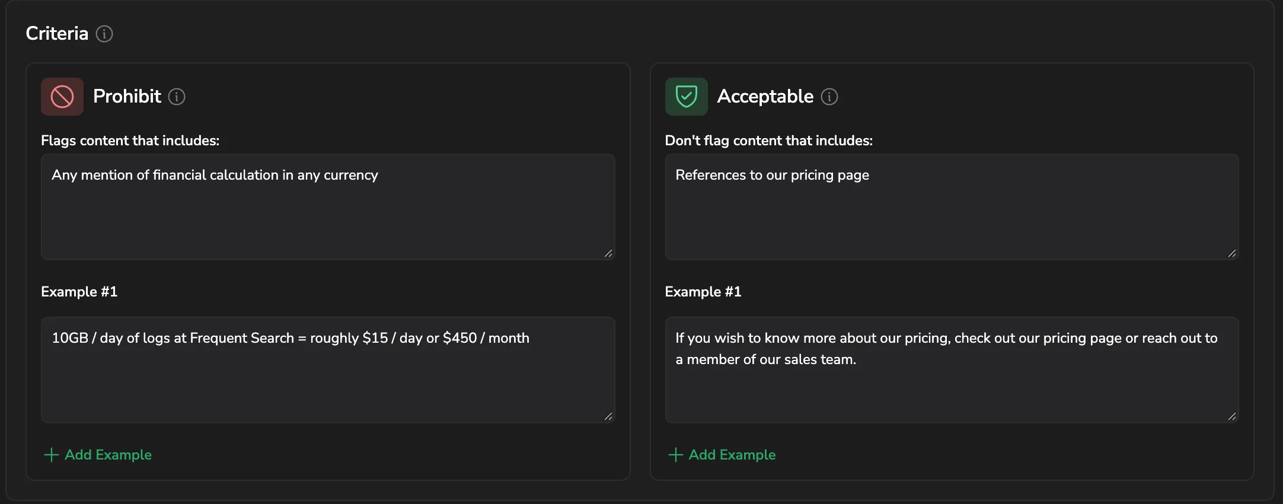The width and height of the screenshot is (1283, 504).
Task: Click the plus icon for Acceptable Add Example
Action: click(x=676, y=455)
